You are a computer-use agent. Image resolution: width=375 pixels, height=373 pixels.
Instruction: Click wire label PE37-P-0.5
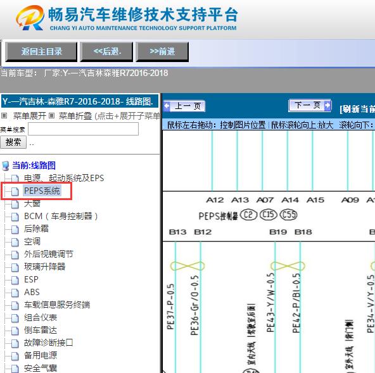pyautogui.click(x=170, y=307)
